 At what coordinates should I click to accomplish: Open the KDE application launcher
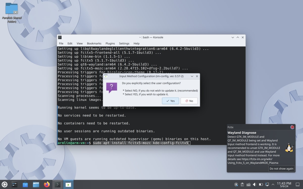5,184
